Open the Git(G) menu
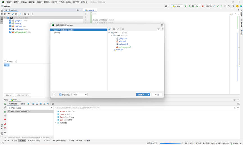 click(68, 2)
